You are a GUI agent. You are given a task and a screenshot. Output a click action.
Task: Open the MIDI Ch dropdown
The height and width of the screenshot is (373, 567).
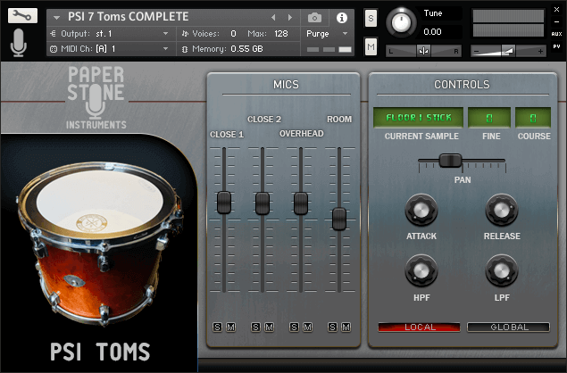(112, 48)
